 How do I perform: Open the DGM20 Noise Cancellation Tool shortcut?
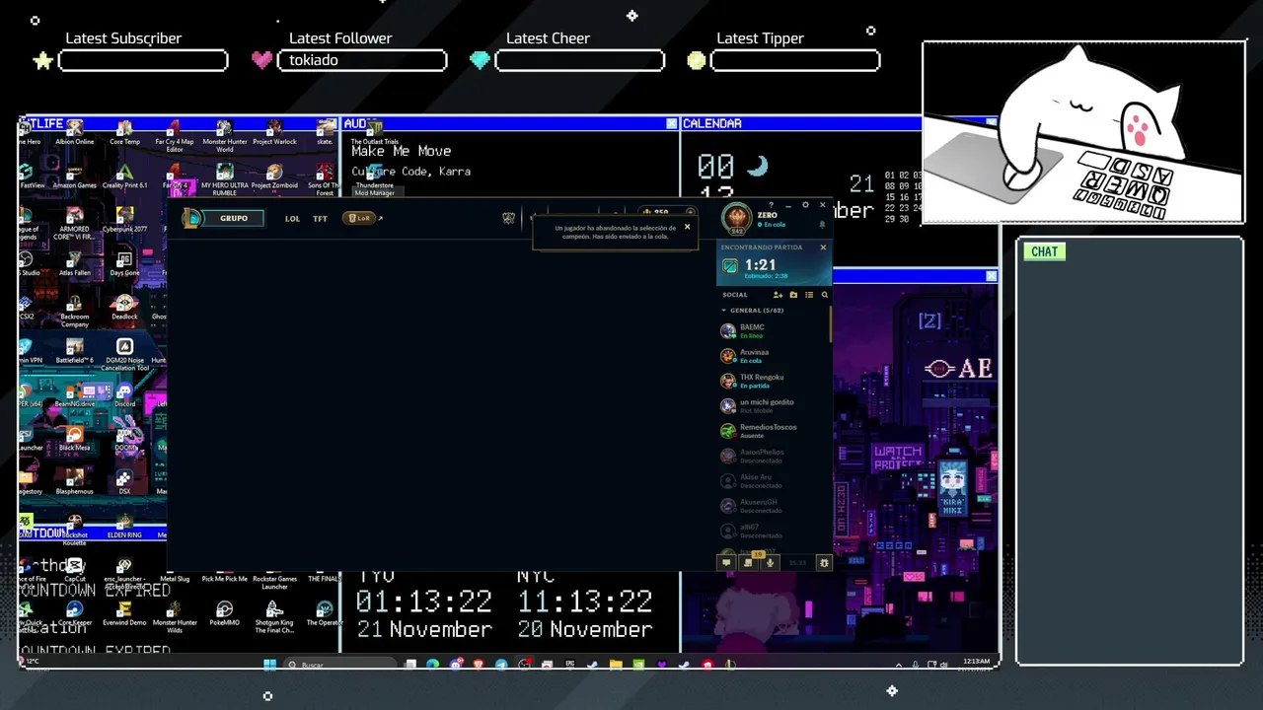124,352
